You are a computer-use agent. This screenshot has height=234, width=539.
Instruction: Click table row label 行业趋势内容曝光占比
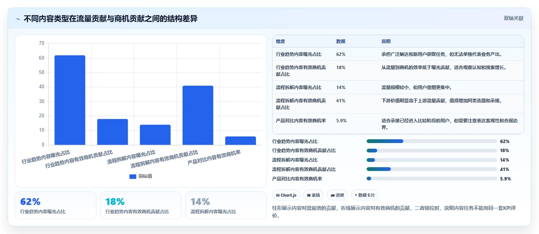[x=299, y=54]
